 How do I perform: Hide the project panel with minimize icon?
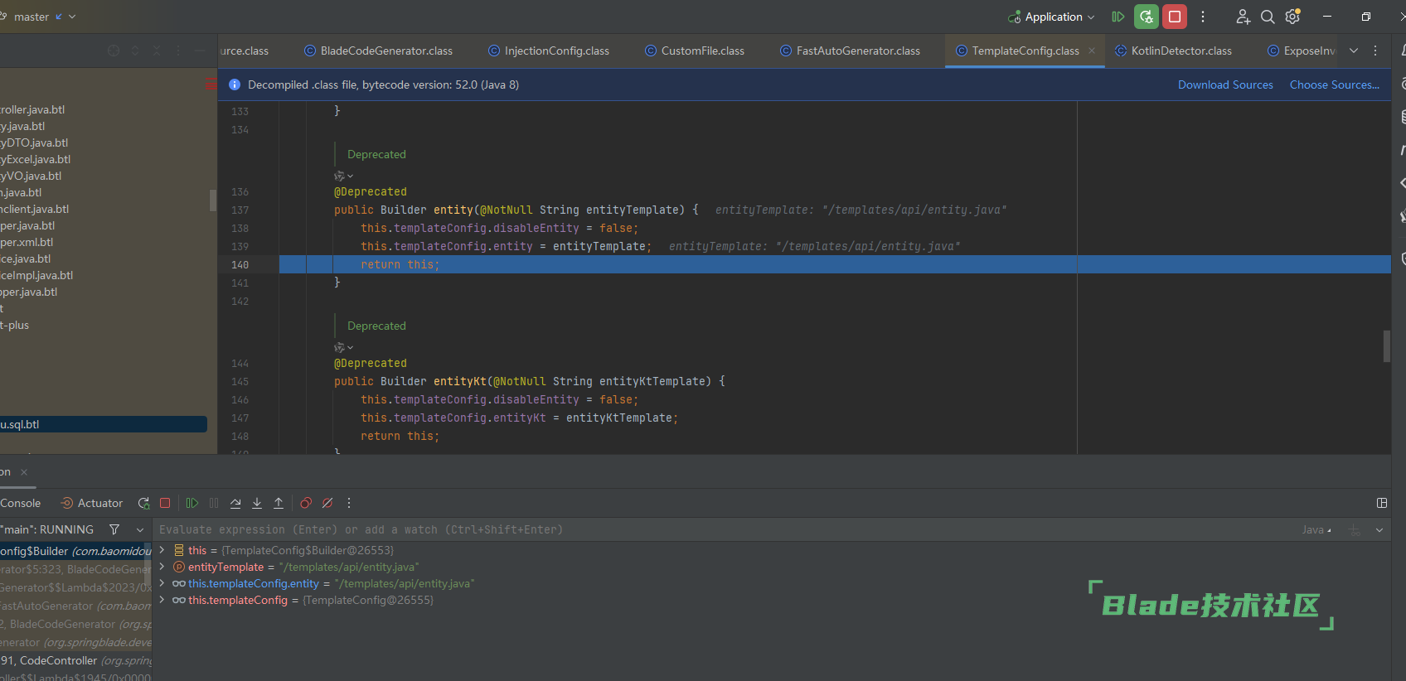[200, 51]
